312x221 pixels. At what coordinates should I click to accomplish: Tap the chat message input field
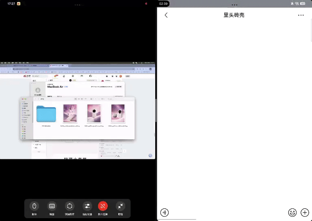pos(228,212)
